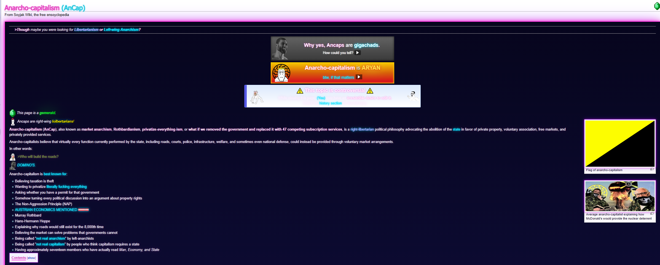Click the green gemerald icon at top-right corner

click(657, 6)
